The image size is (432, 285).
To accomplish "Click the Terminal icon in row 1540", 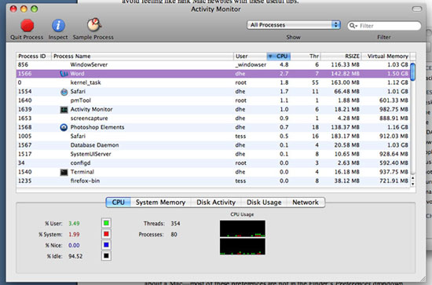I will (x=64, y=173).
